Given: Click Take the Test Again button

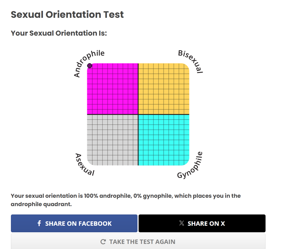Looking at the screenshot, I should coord(138,241).
